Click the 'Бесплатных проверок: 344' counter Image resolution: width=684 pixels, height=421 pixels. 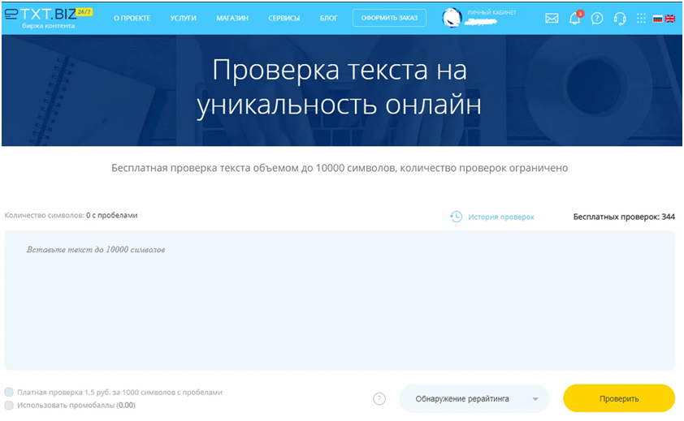[624, 217]
